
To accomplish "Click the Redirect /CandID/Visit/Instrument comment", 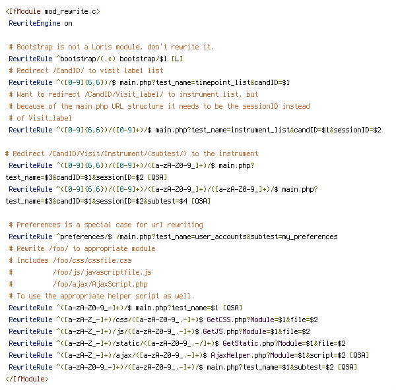I will point(131,153).
